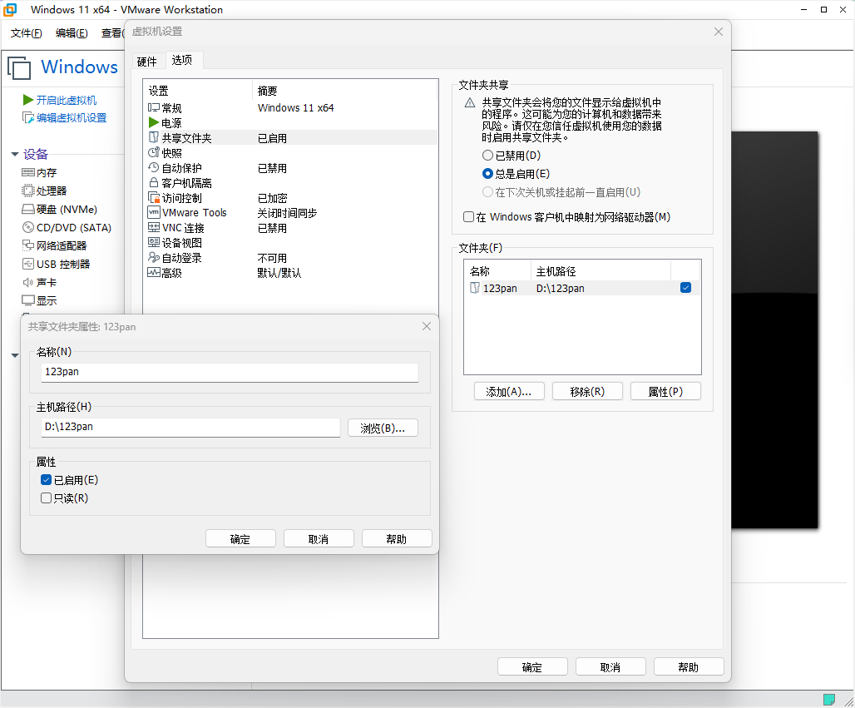Click the VNC Connections (VNC 连接) icon
Image resolution: width=855 pixels, height=708 pixels.
pos(154,227)
